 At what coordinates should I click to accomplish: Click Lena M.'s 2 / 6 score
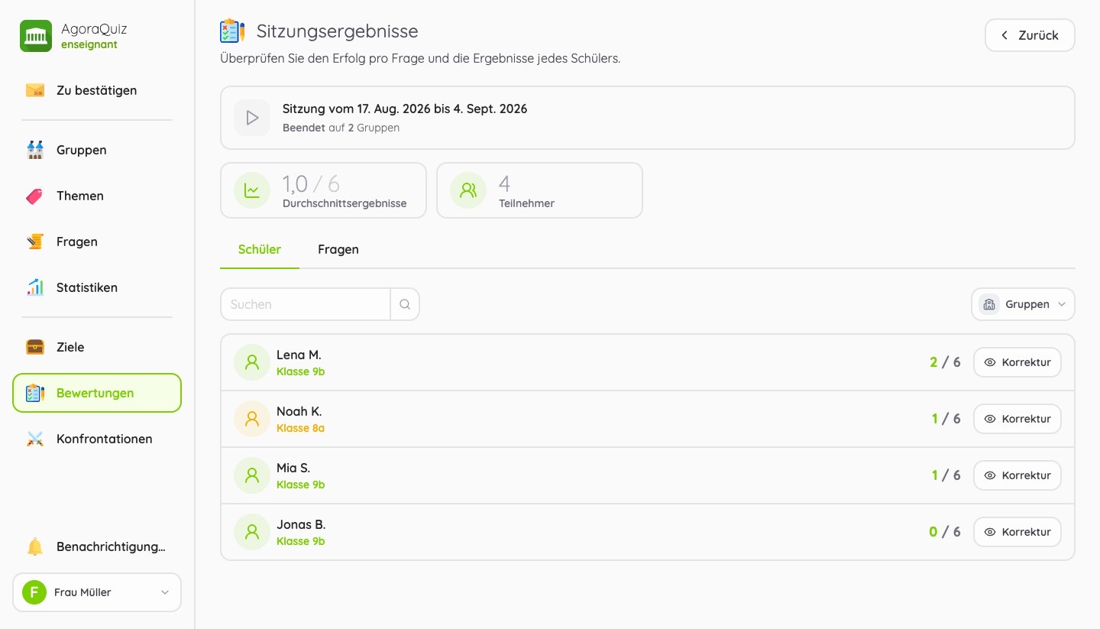(x=945, y=362)
